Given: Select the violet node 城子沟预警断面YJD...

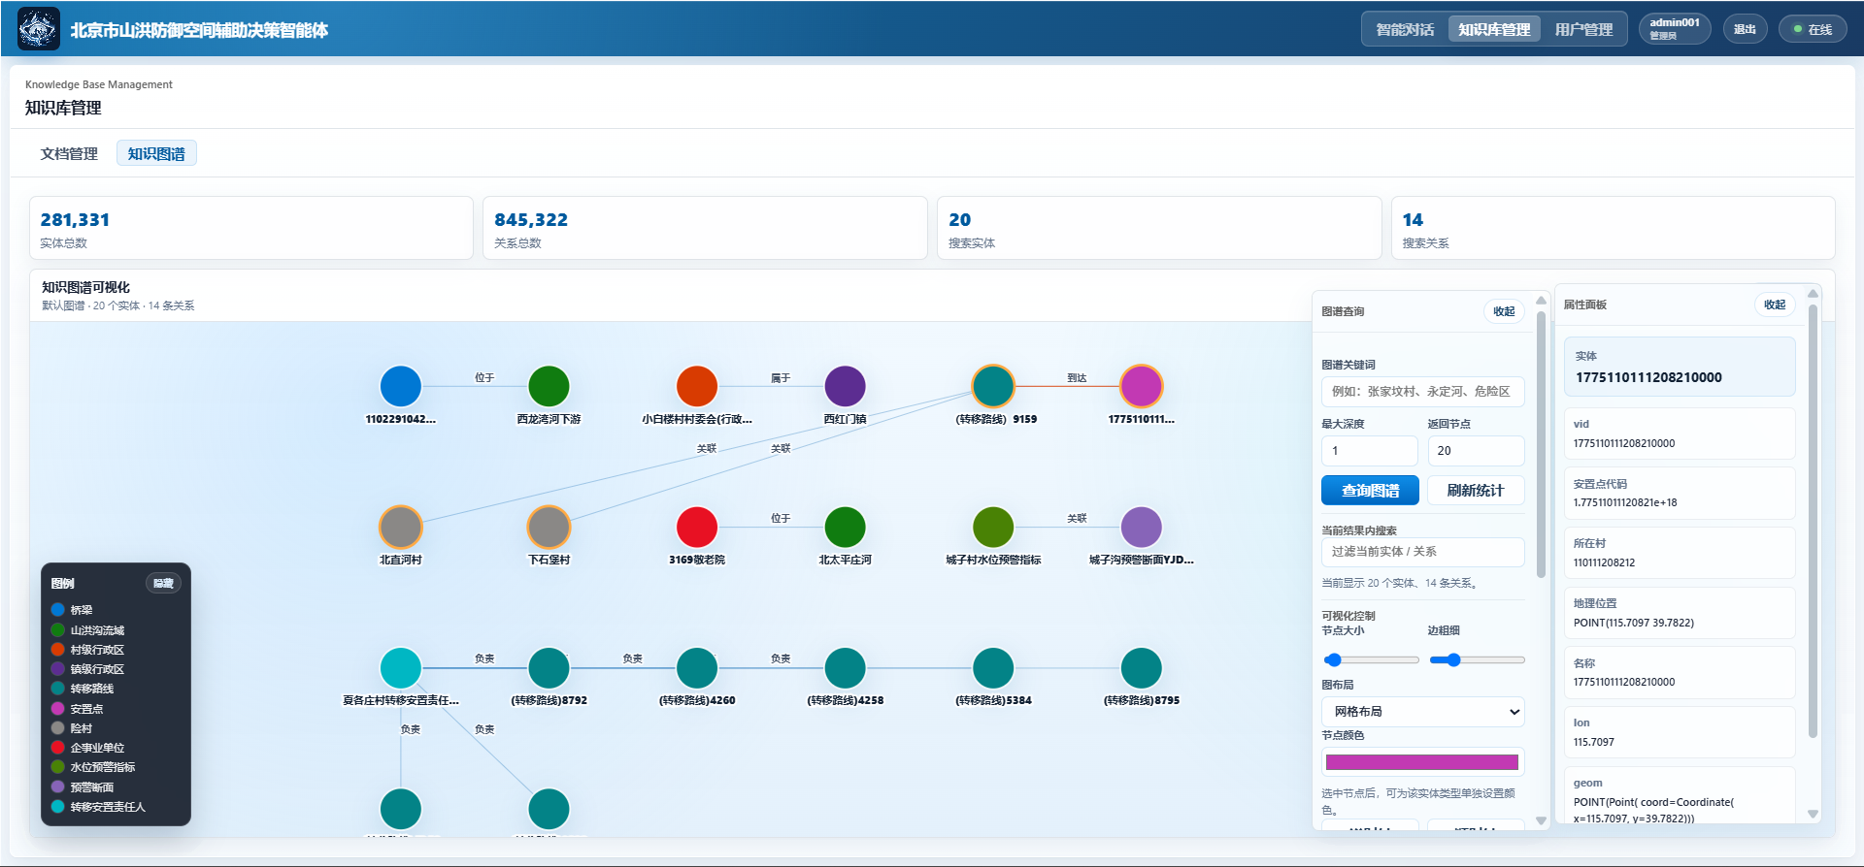Looking at the screenshot, I should (x=1142, y=528).
